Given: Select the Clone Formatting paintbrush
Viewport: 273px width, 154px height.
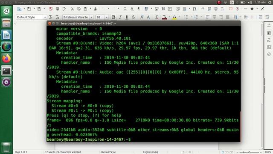Looking at the screenshot, I should (x=96, y=9).
